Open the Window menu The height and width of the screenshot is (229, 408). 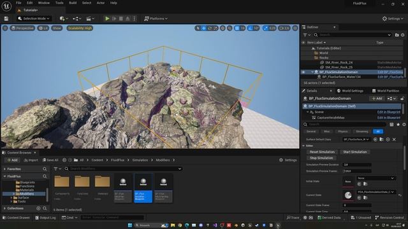[44, 3]
